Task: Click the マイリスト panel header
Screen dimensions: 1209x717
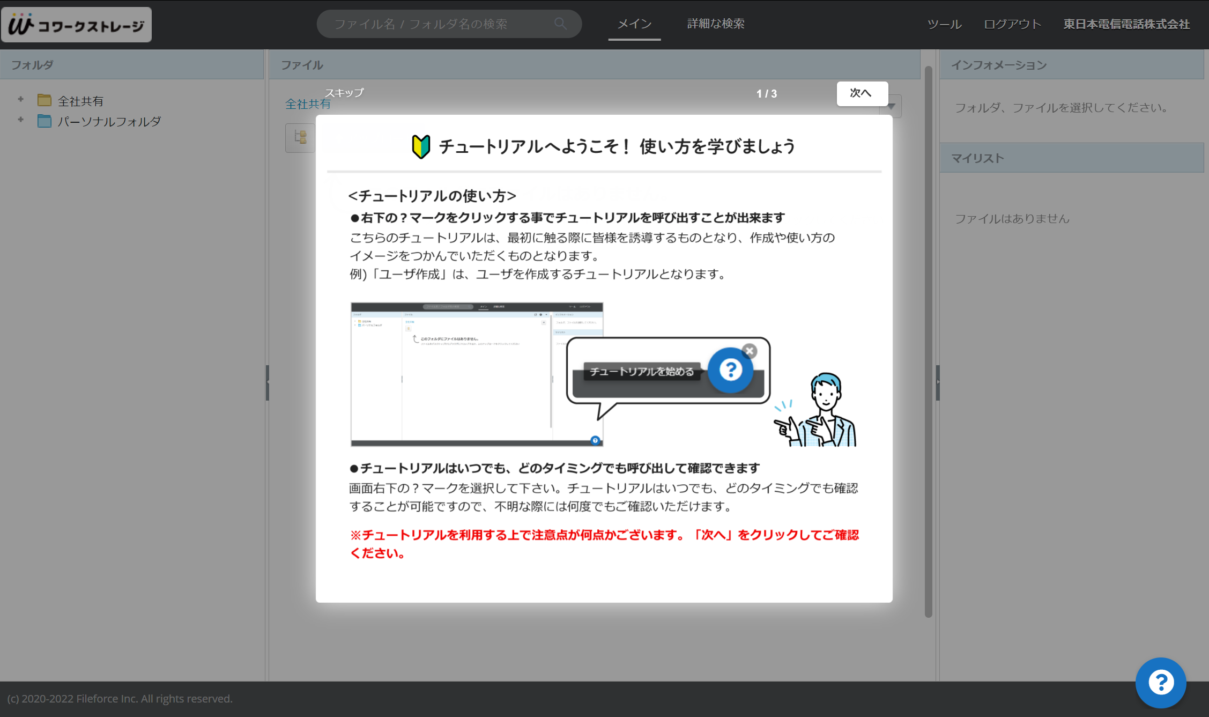Action: (1072, 158)
